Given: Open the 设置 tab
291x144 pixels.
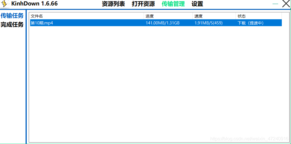Looking at the screenshot, I should (197, 4).
